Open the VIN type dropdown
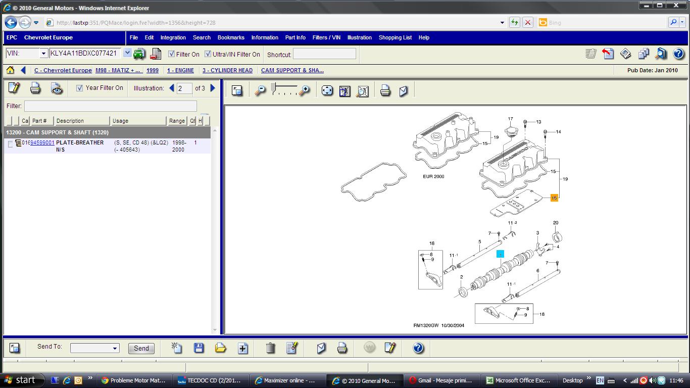690x388 pixels. tap(44, 53)
